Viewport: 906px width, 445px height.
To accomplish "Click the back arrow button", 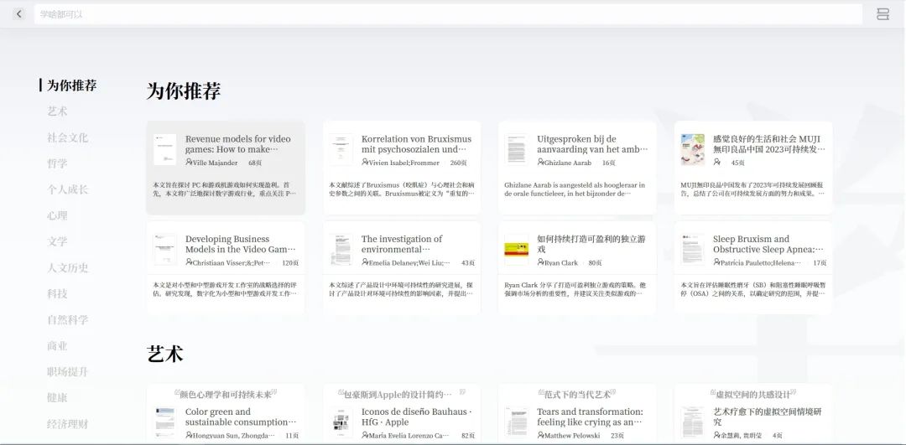I will click(19, 14).
